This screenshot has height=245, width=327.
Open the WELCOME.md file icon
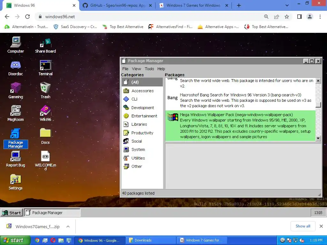[45, 161]
